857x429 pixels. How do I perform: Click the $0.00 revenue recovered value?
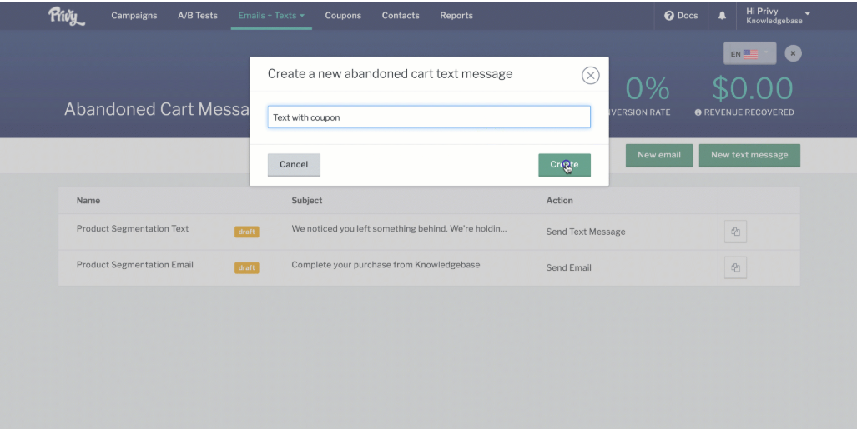click(752, 88)
